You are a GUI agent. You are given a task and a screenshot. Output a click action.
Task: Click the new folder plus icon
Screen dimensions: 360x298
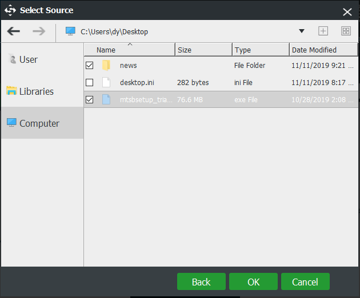pos(323,31)
